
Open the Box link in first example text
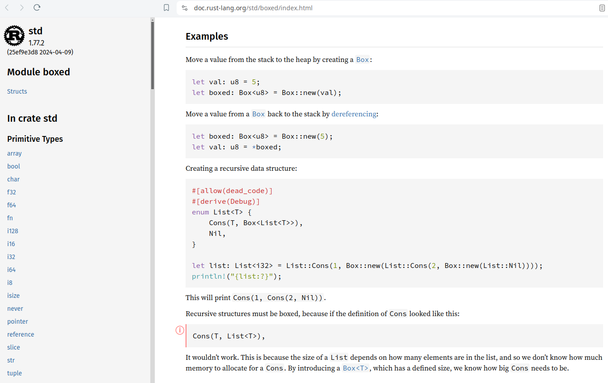362,60
